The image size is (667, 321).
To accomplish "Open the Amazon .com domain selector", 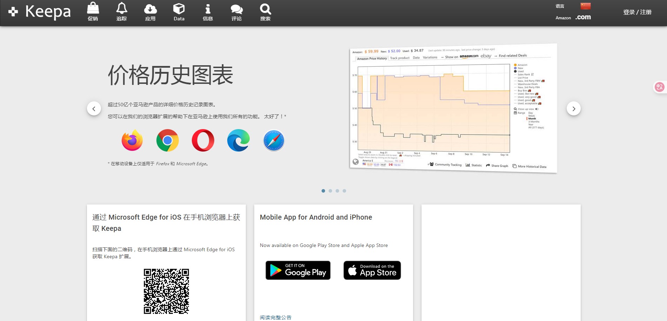I will (583, 17).
